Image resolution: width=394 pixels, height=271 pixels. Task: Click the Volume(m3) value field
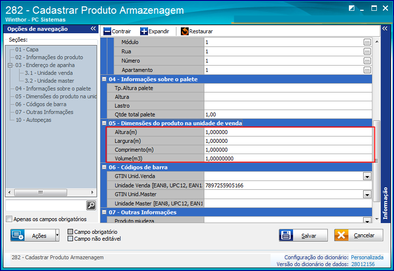[x=288, y=158]
